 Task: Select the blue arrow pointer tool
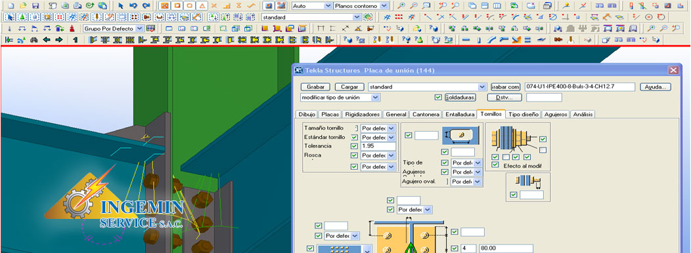pyautogui.click(x=122, y=6)
